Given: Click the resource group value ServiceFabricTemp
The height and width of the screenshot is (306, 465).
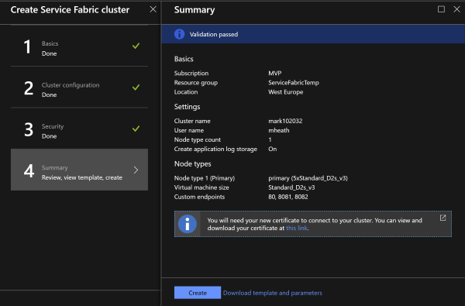Looking at the screenshot, I should [294, 83].
